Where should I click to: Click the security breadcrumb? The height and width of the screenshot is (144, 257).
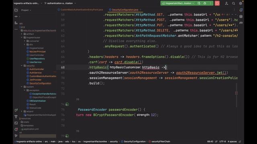coord(114,142)
